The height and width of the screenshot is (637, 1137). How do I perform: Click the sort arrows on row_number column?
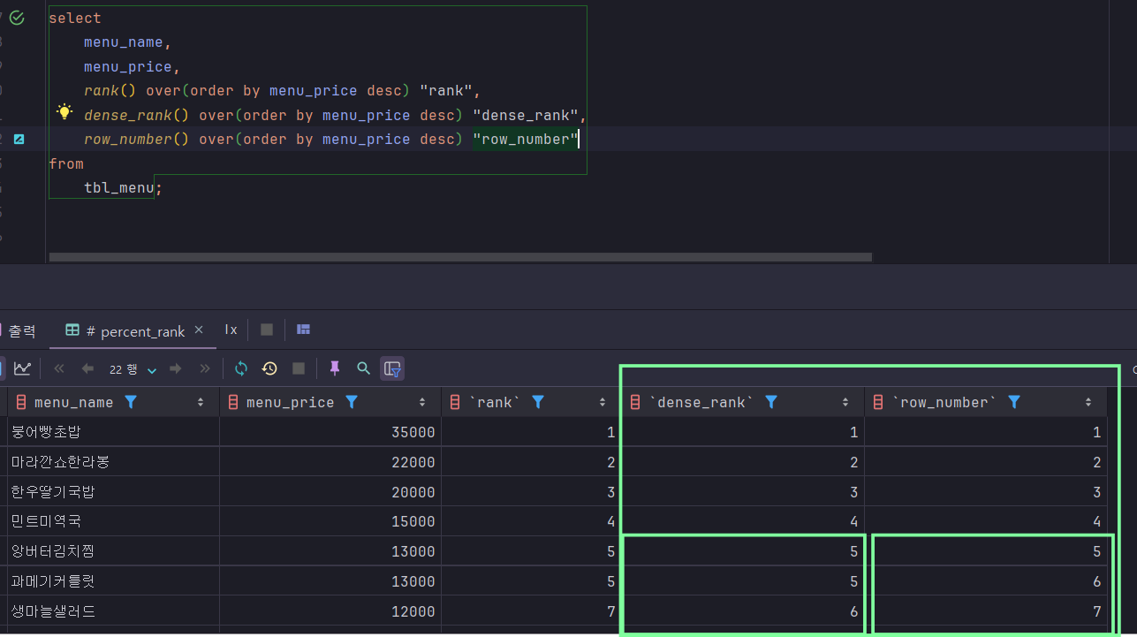coord(1088,402)
